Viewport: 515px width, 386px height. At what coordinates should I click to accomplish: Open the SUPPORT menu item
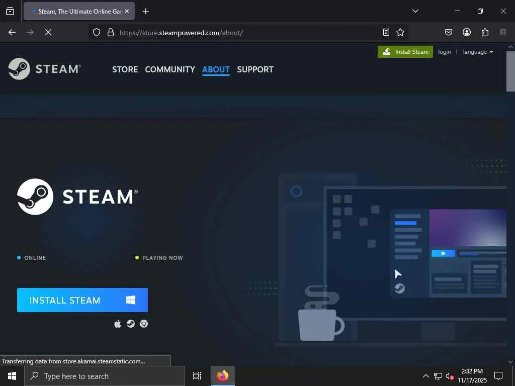tap(255, 69)
